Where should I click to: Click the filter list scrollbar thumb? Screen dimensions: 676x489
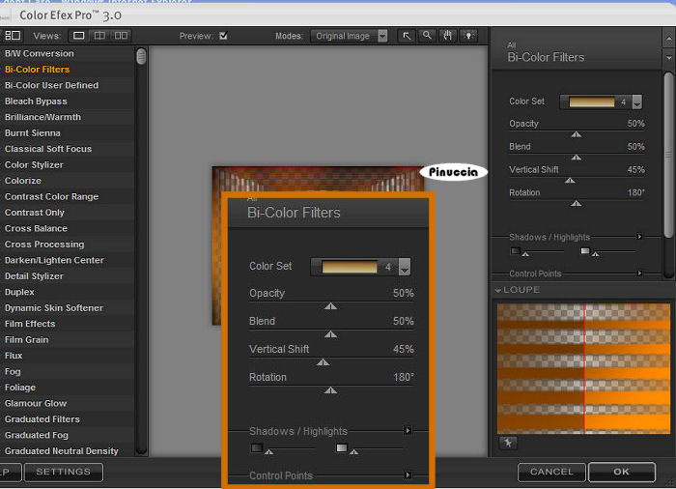click(141, 57)
